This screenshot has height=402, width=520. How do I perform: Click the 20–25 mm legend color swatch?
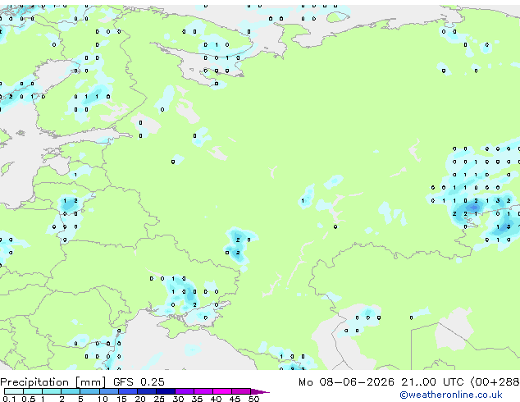146,391
